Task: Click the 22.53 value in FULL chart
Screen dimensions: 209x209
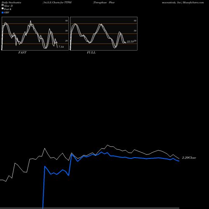Action: click(130, 42)
